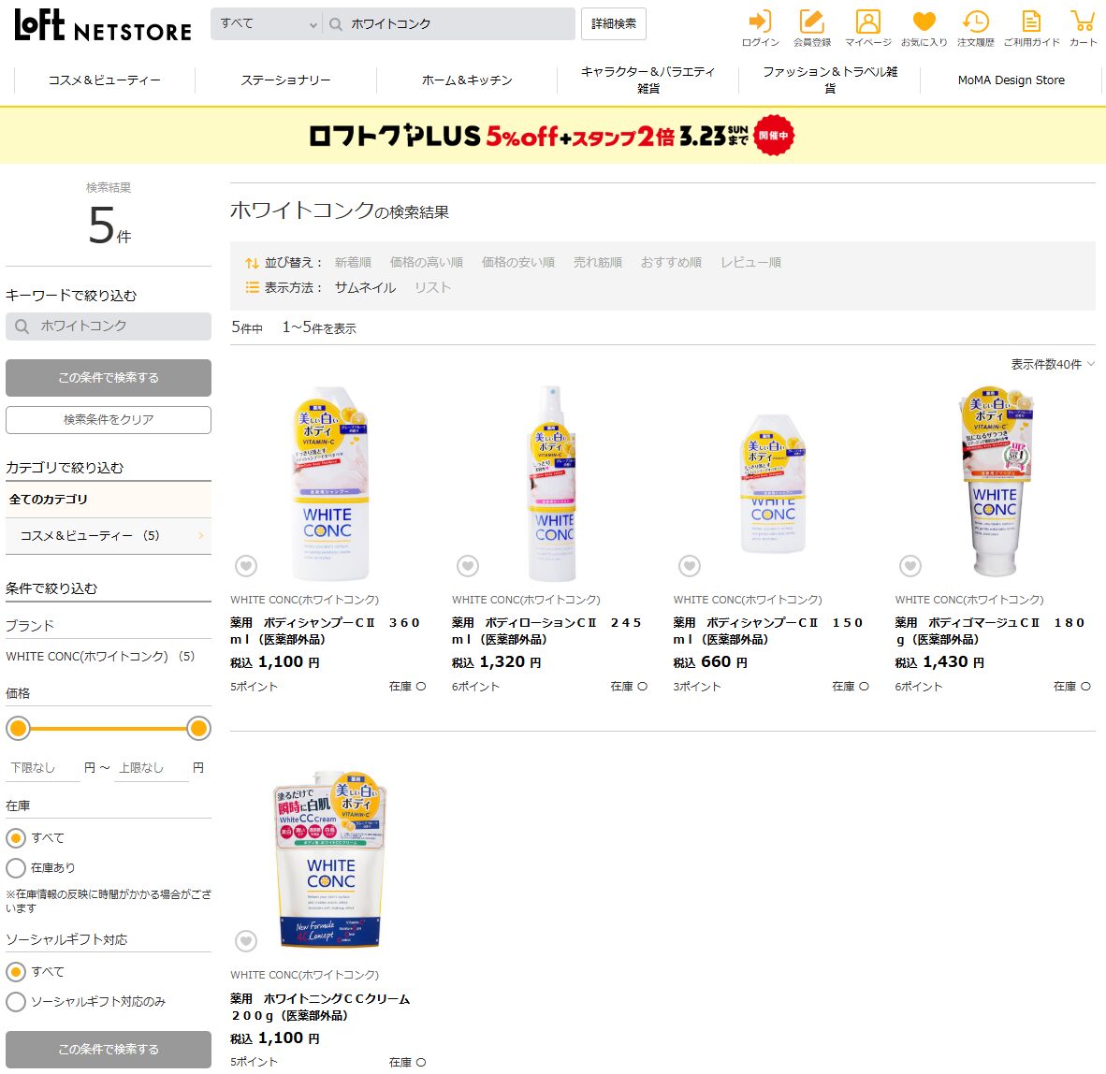Select '在庫あり' radio button
The width and height of the screenshot is (1106, 1074).
[16, 868]
